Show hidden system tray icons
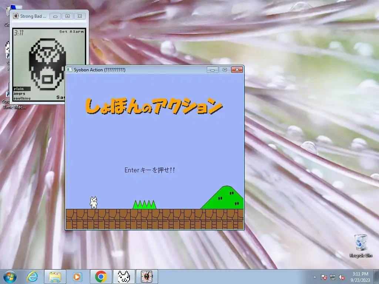 315,277
